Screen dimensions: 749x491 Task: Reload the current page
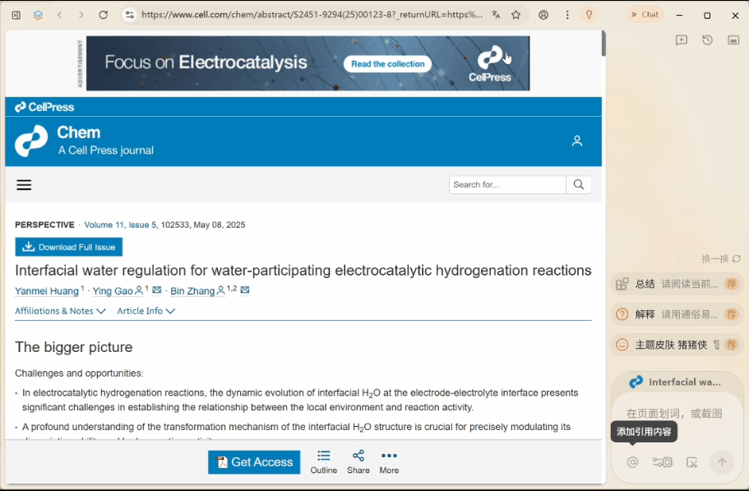[103, 15]
